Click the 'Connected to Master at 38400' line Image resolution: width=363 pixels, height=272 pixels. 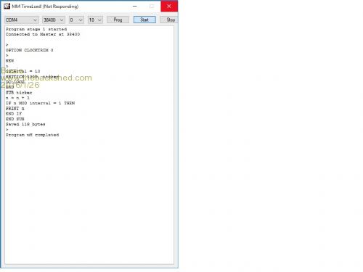pyautogui.click(x=43, y=34)
